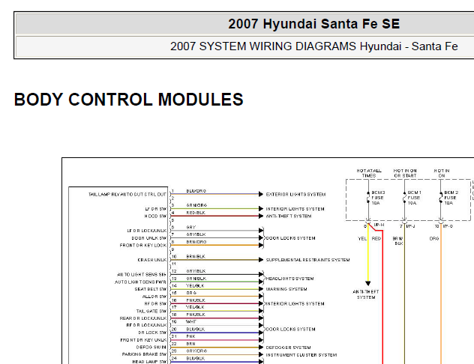
Task: Click the 'GRY/BLK' wire color on pin 12
Action: [x=196, y=271]
